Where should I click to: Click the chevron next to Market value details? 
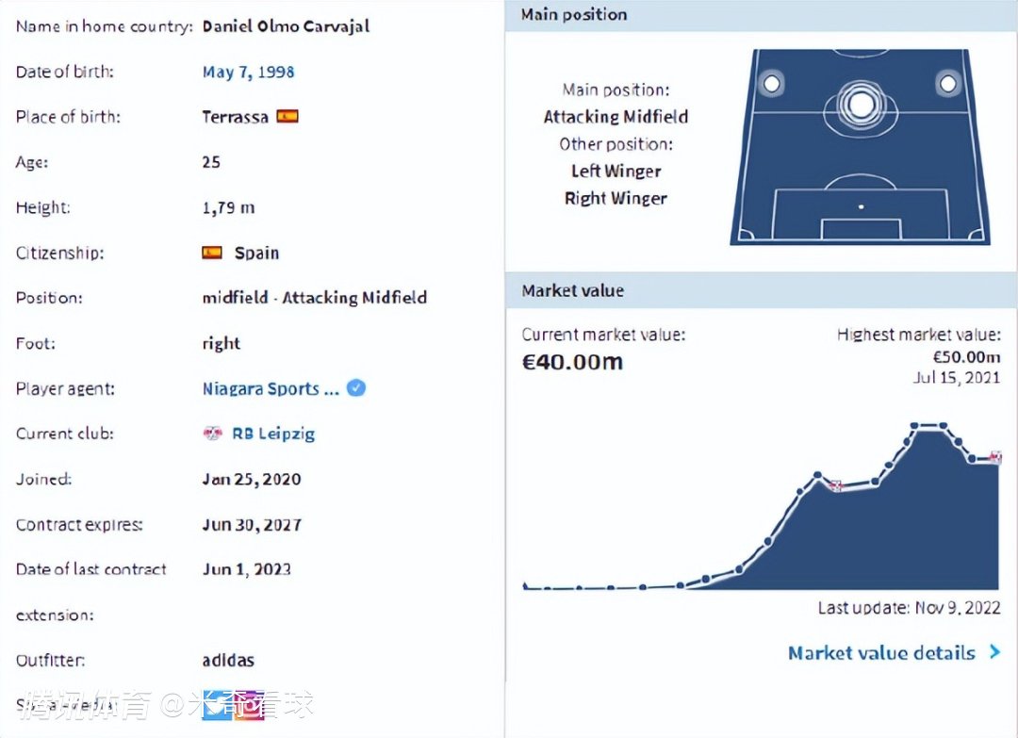993,652
